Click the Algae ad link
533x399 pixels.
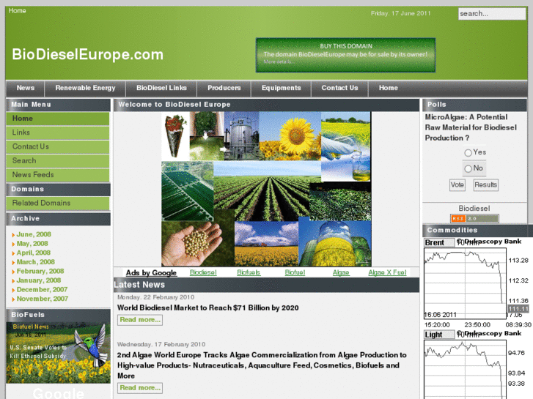click(x=341, y=272)
